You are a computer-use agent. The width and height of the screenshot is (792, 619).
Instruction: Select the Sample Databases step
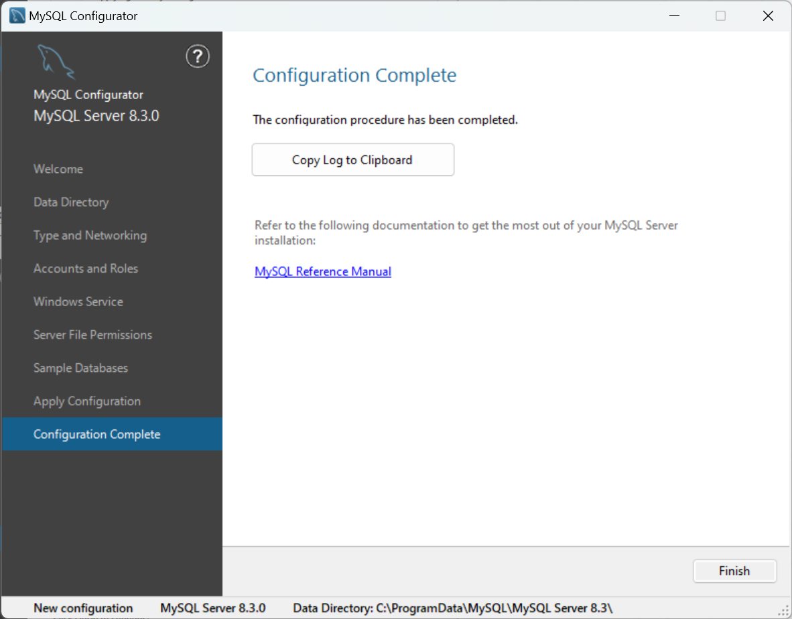click(81, 368)
